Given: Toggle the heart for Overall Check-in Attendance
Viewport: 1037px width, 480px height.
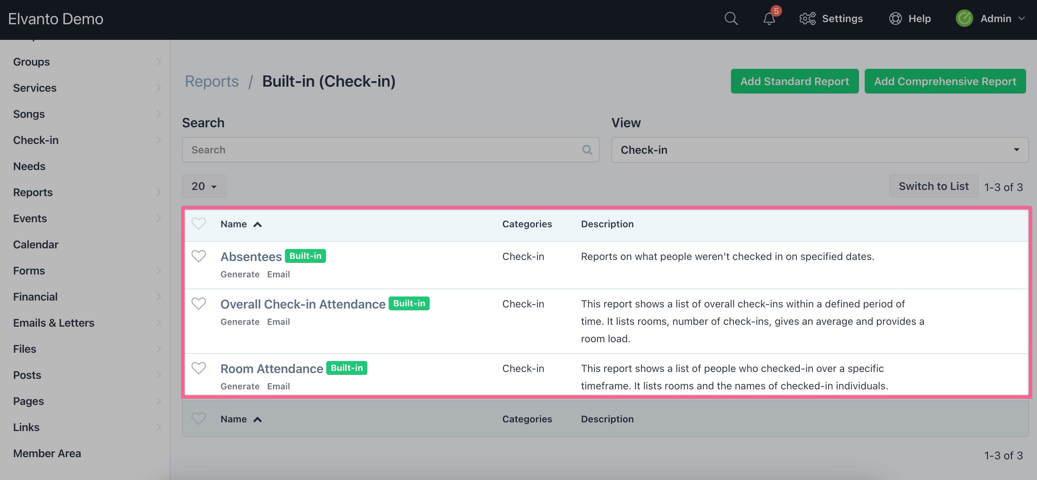Looking at the screenshot, I should [198, 303].
